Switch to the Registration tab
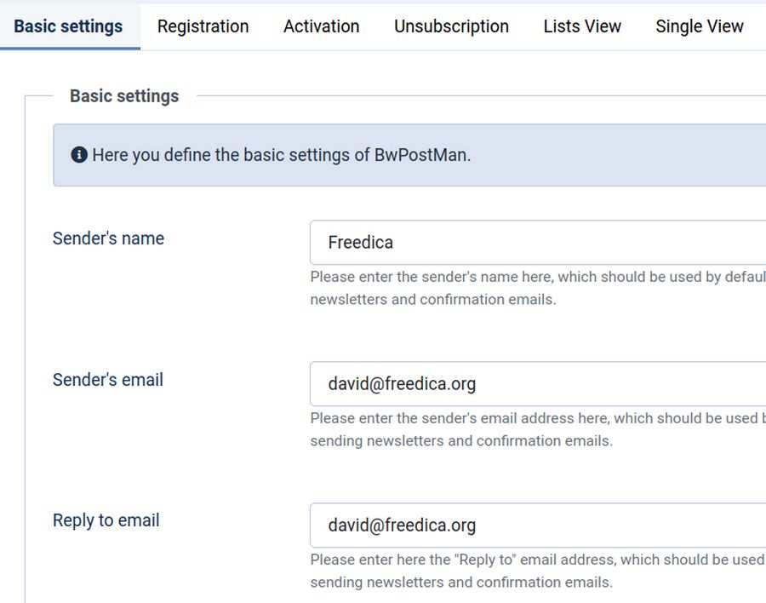766x603 pixels. [203, 26]
